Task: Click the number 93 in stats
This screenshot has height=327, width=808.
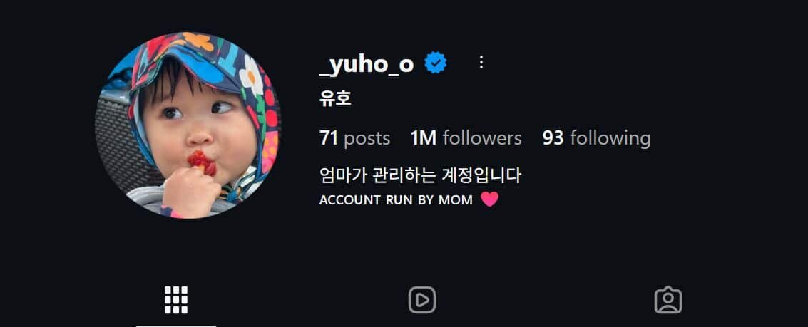Action: coord(553,138)
